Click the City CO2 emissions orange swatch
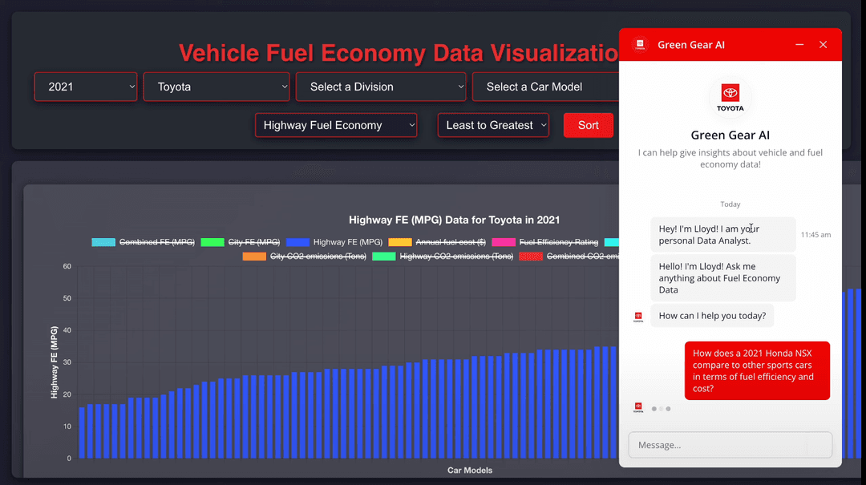This screenshot has height=485, width=866. [254, 257]
